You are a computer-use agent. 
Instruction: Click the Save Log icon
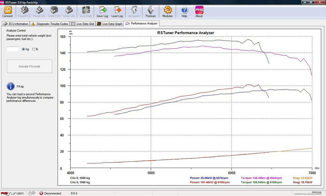[x=102, y=10]
